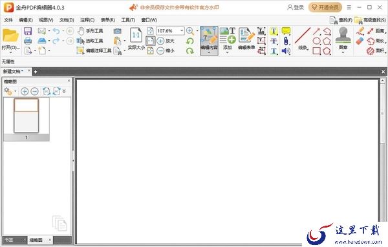Select the oval shape tool
This screenshot has width=388, height=247.
316,41
